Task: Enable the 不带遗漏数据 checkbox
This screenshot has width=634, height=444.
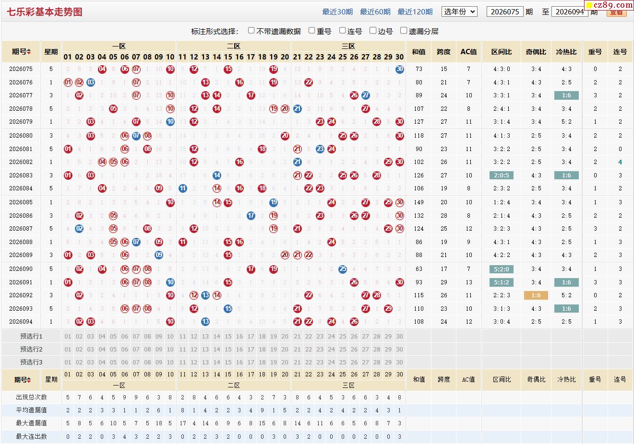Action: (x=251, y=31)
